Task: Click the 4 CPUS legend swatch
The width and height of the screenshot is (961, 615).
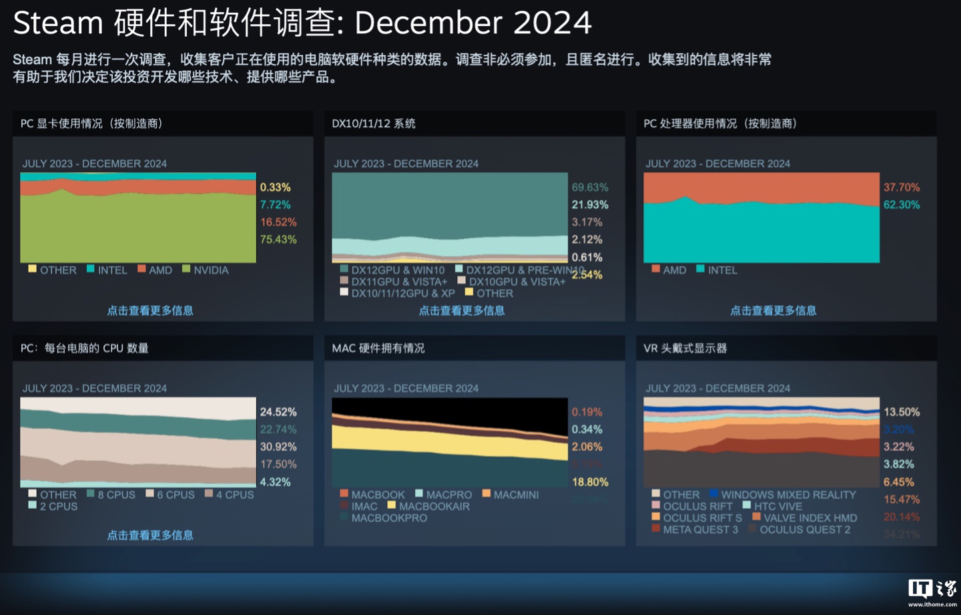Action: pos(208,493)
